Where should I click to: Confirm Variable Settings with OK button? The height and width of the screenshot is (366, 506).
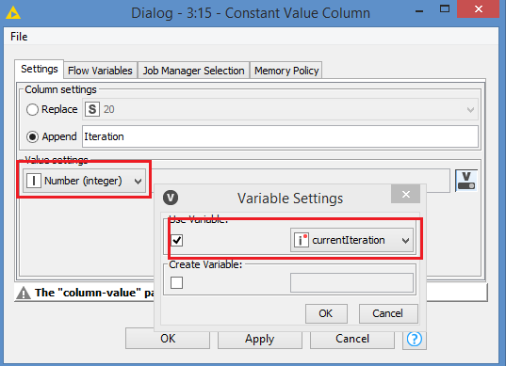[326, 313]
